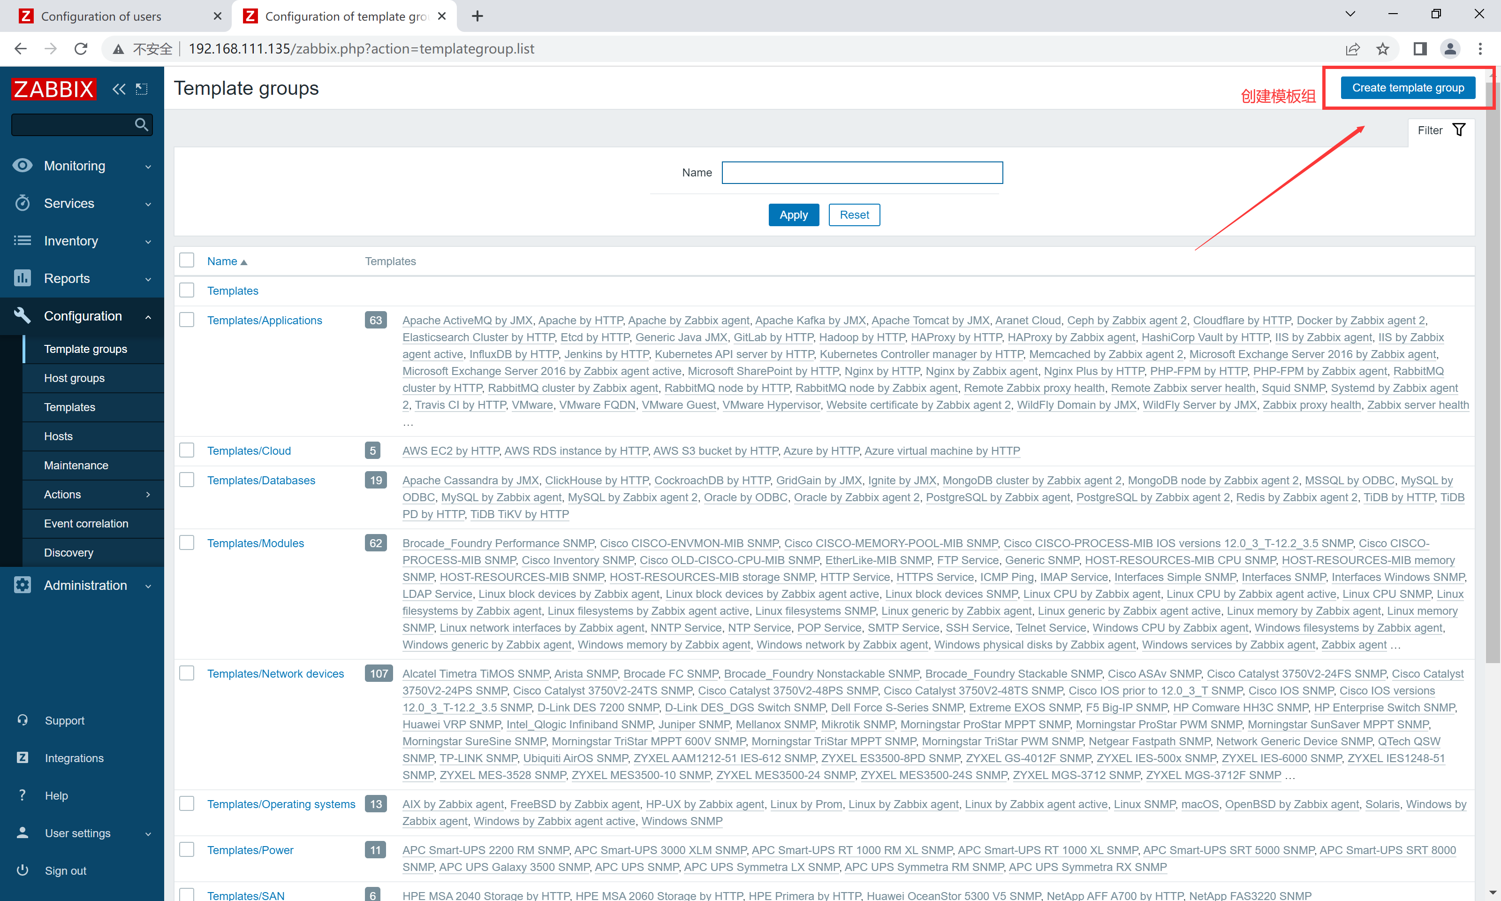Screen dimensions: 1501x901
Task: Check the Templates/Cloud row checkbox
Action: point(187,450)
